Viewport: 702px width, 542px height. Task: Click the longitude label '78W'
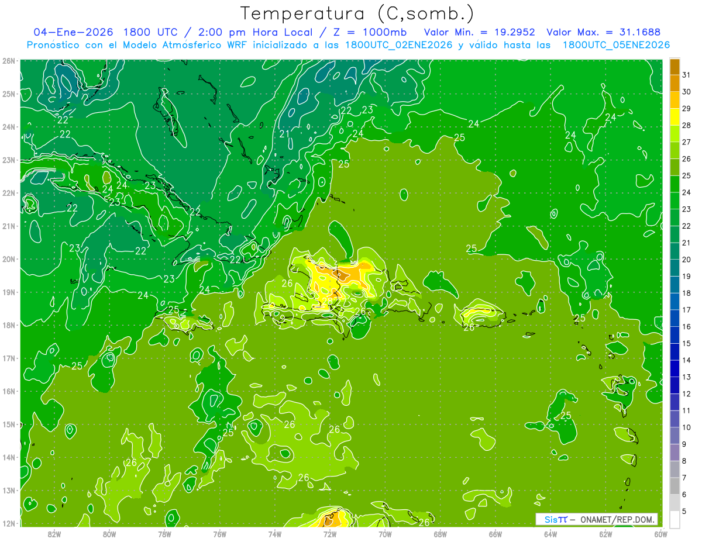tap(164, 534)
